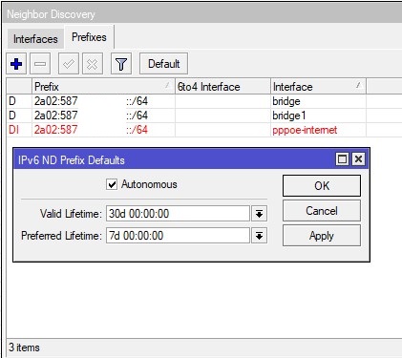This screenshot has height=358, width=402.
Task: Click Cancel in Prefix Defaults dialog
Action: click(322, 211)
